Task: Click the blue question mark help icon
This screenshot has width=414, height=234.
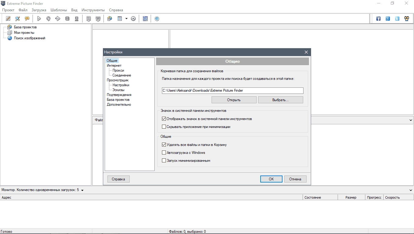Action: [x=157, y=19]
